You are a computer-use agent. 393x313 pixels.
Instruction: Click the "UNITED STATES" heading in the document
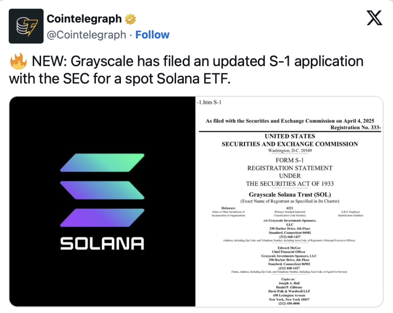pyautogui.click(x=290, y=136)
